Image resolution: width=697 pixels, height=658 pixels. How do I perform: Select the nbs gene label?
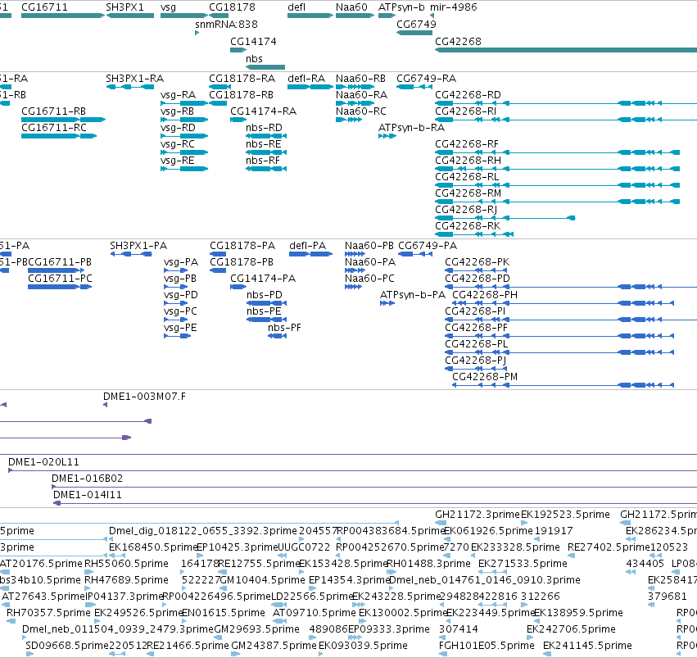pyautogui.click(x=254, y=59)
